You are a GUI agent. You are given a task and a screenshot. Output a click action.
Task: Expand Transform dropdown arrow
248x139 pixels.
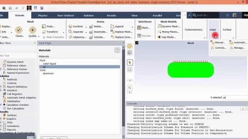click(x=64, y=32)
